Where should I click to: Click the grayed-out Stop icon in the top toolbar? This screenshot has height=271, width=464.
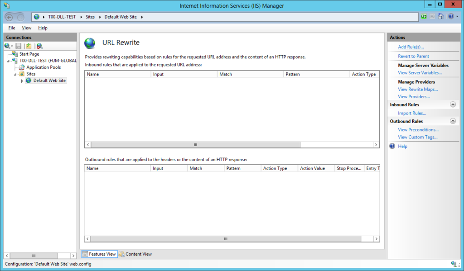[432, 17]
